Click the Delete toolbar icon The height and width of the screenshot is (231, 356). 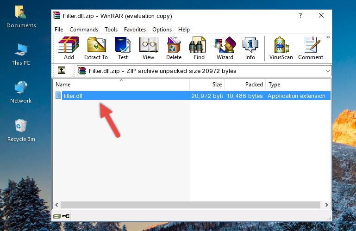click(x=174, y=48)
